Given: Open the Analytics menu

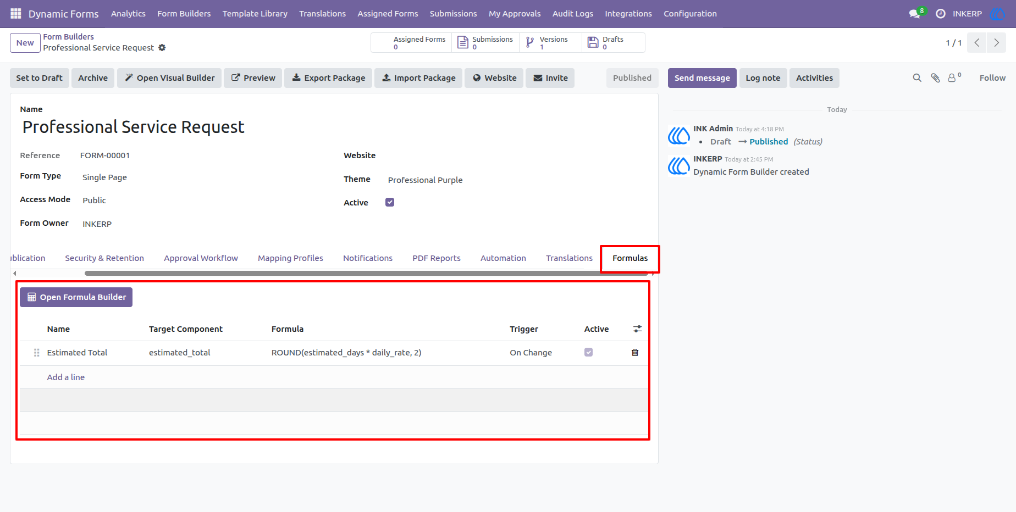Looking at the screenshot, I should (x=128, y=14).
